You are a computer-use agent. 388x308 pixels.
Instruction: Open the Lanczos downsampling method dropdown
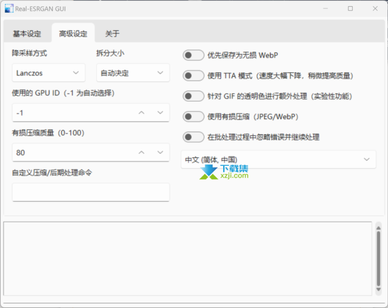tap(48, 73)
